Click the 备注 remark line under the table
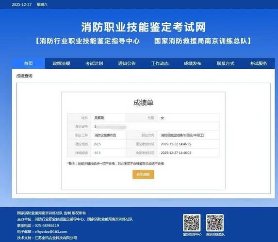 pos(115,164)
